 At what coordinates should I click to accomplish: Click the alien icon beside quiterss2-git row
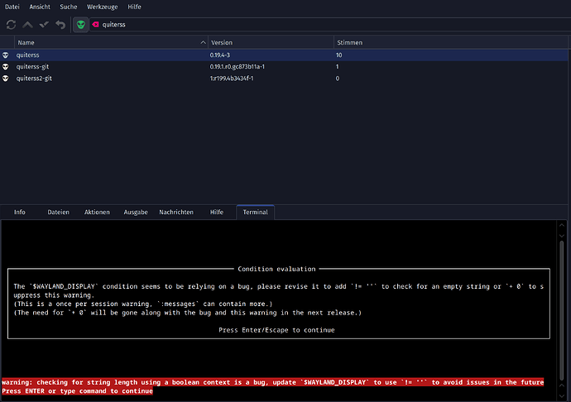pos(6,79)
